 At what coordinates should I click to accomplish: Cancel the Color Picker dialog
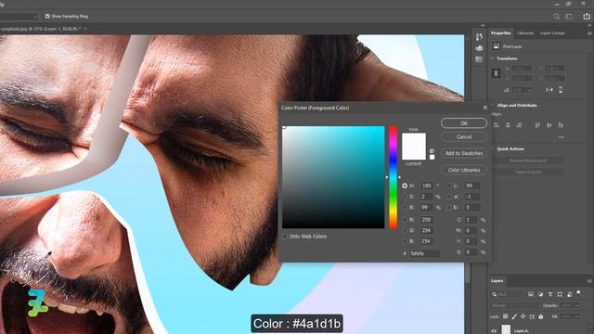464,136
